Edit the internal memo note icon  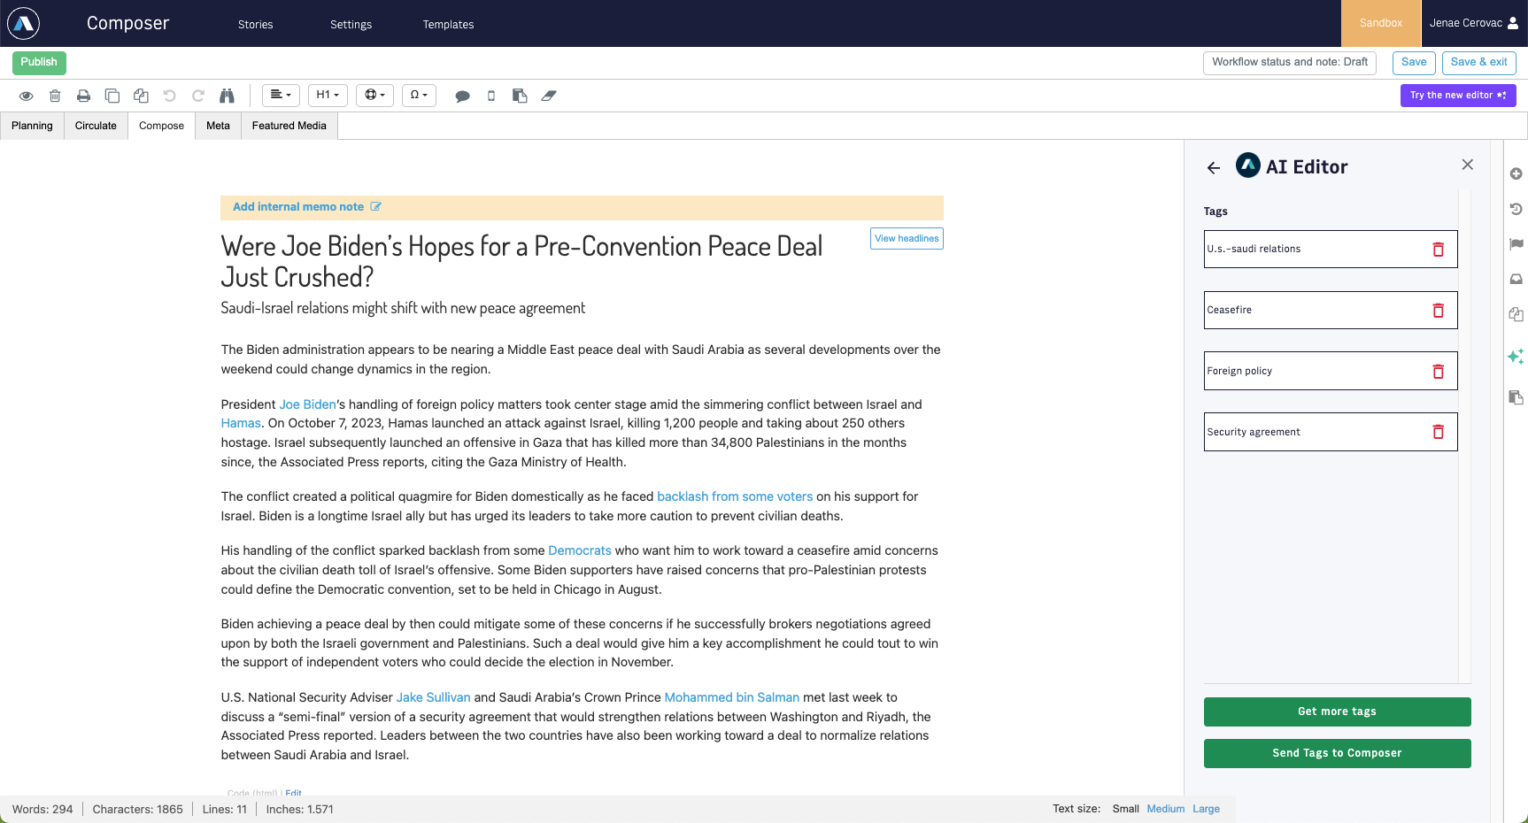376,206
